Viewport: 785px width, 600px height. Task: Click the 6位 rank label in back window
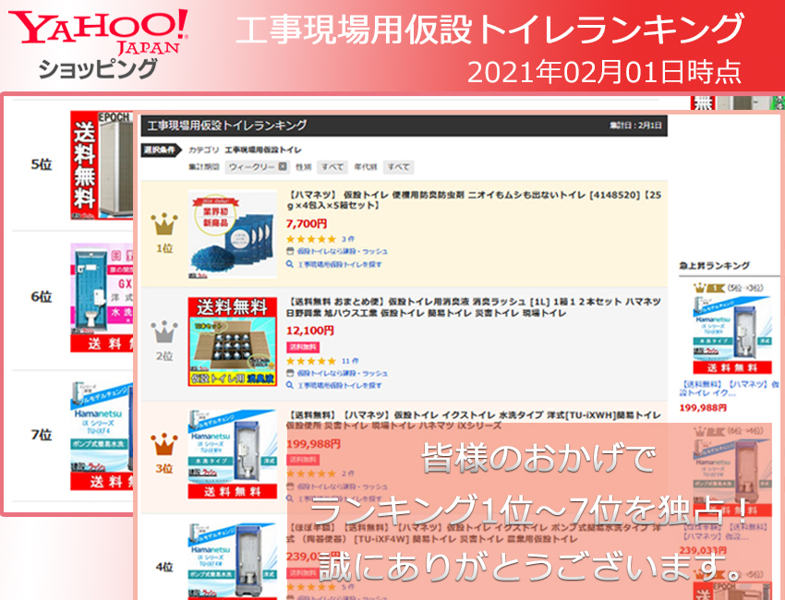coord(42,296)
